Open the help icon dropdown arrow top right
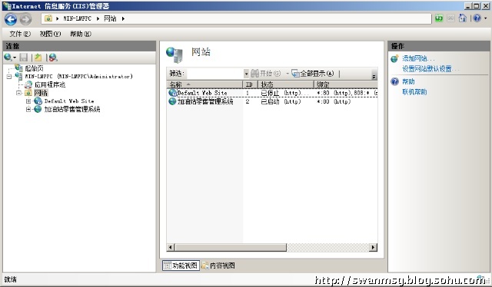The image size is (492, 287). point(485,18)
